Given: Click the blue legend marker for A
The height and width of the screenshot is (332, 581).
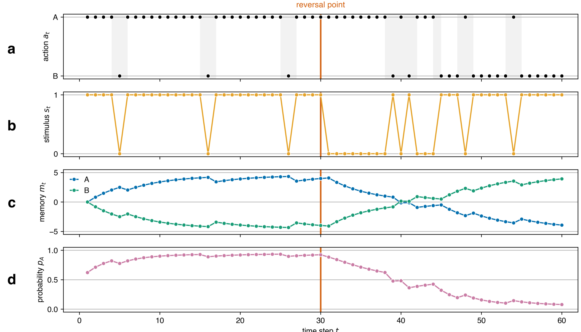Looking at the screenshot, I should [74, 180].
